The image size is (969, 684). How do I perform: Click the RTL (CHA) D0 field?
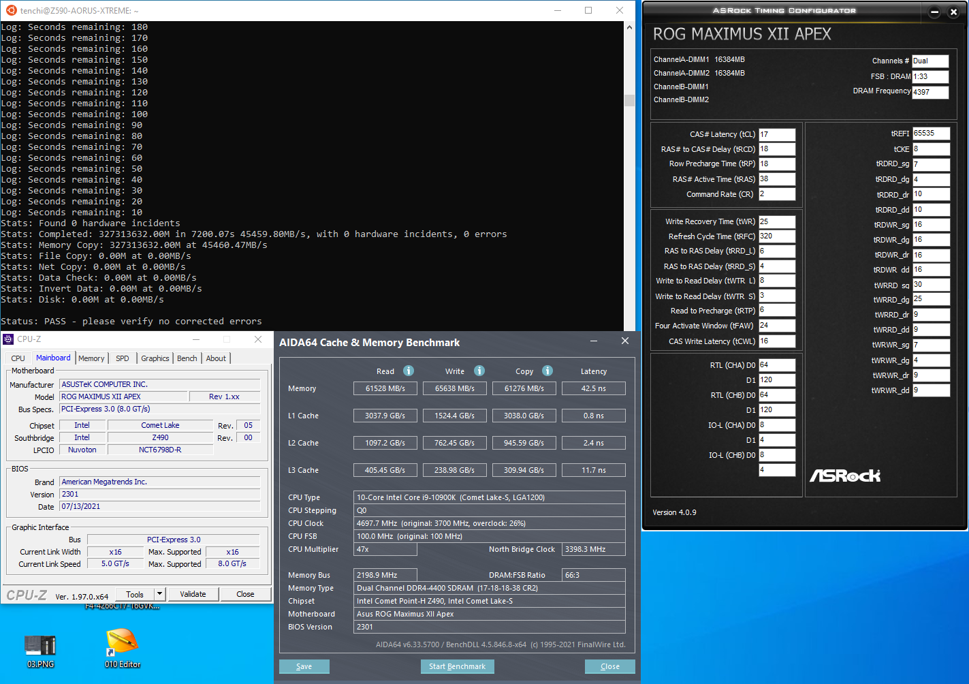click(x=777, y=365)
